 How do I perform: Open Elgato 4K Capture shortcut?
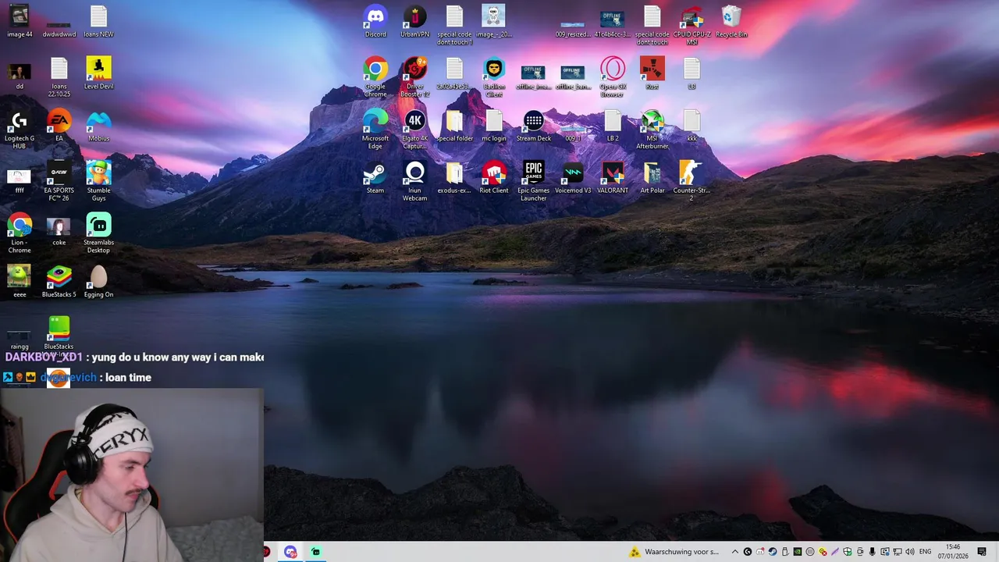tap(414, 130)
